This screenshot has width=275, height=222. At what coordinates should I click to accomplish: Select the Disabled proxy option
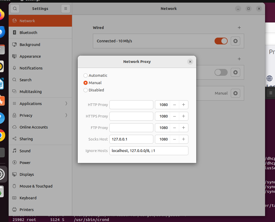(x=94, y=90)
